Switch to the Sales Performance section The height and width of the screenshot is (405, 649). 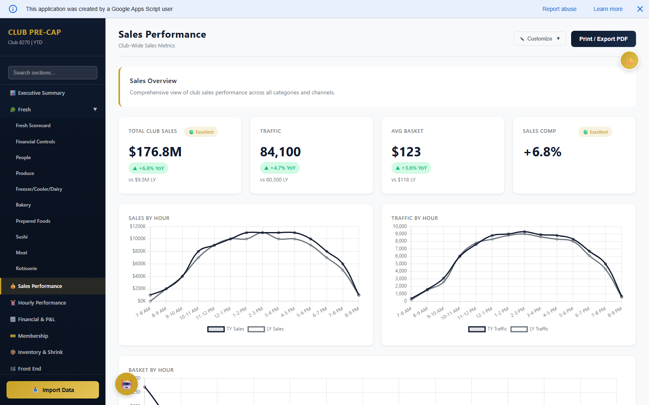[39, 286]
